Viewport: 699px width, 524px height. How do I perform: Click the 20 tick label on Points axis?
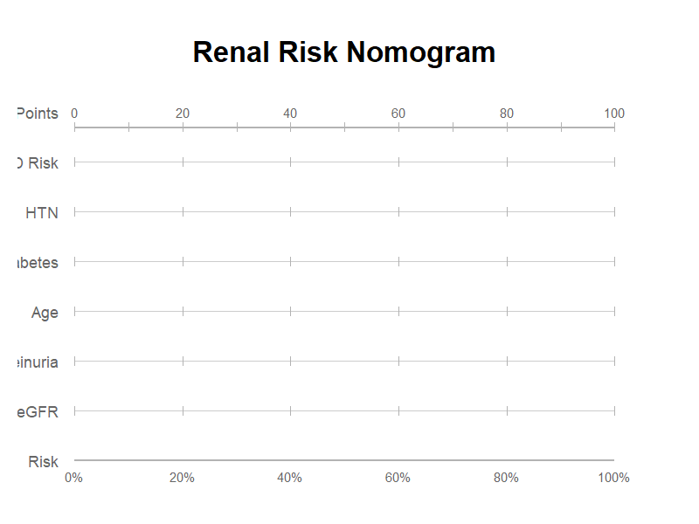click(x=183, y=114)
